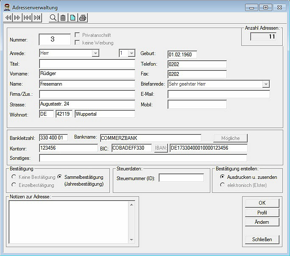The width and height of the screenshot is (290, 256).
Task: Jump to the last address record
Action: point(37,17)
